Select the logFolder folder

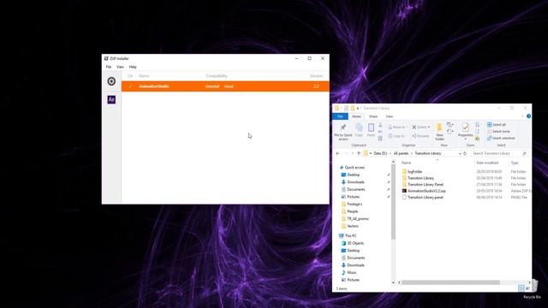[414, 171]
